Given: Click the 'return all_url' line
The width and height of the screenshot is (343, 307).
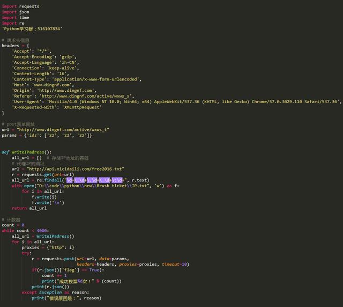Looking at the screenshot, I should pyautogui.click(x=29, y=208).
